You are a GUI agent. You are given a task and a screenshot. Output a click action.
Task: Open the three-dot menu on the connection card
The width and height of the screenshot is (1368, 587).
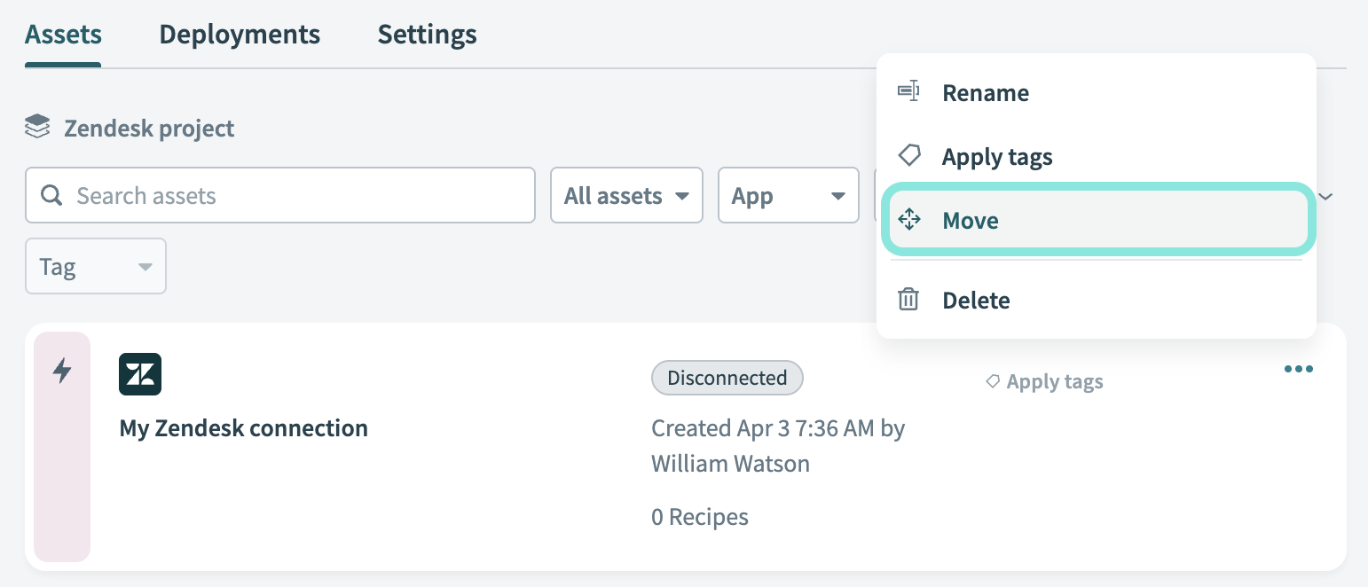click(1298, 369)
